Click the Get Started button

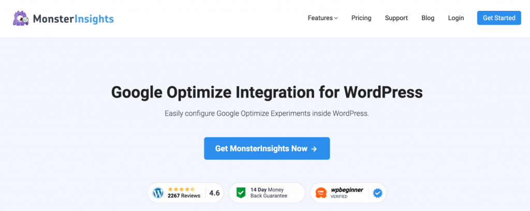(499, 18)
